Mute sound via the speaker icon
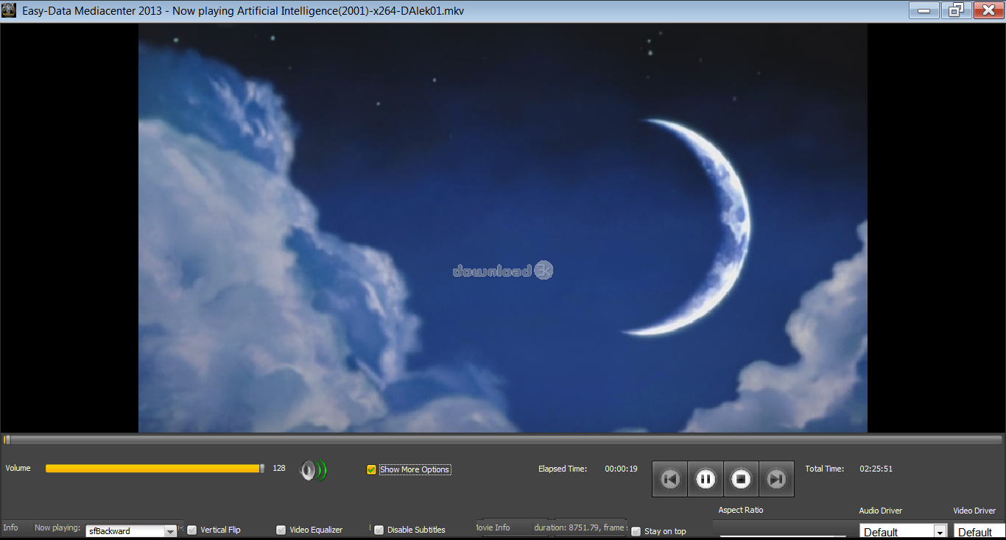Screen dimensions: 1006x540 click(313, 470)
